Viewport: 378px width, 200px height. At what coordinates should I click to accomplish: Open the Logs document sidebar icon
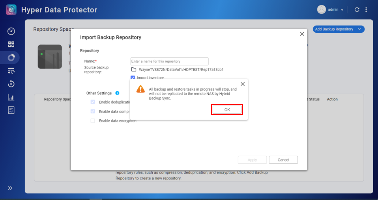(11, 110)
